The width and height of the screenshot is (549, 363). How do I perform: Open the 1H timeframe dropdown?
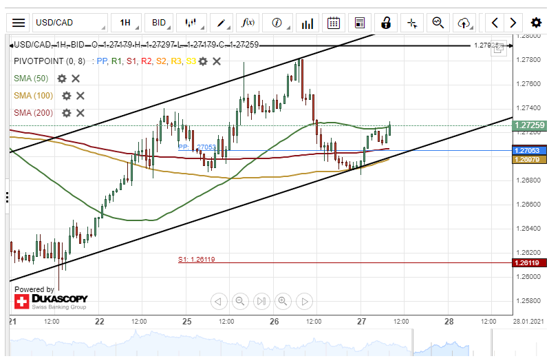pos(125,23)
